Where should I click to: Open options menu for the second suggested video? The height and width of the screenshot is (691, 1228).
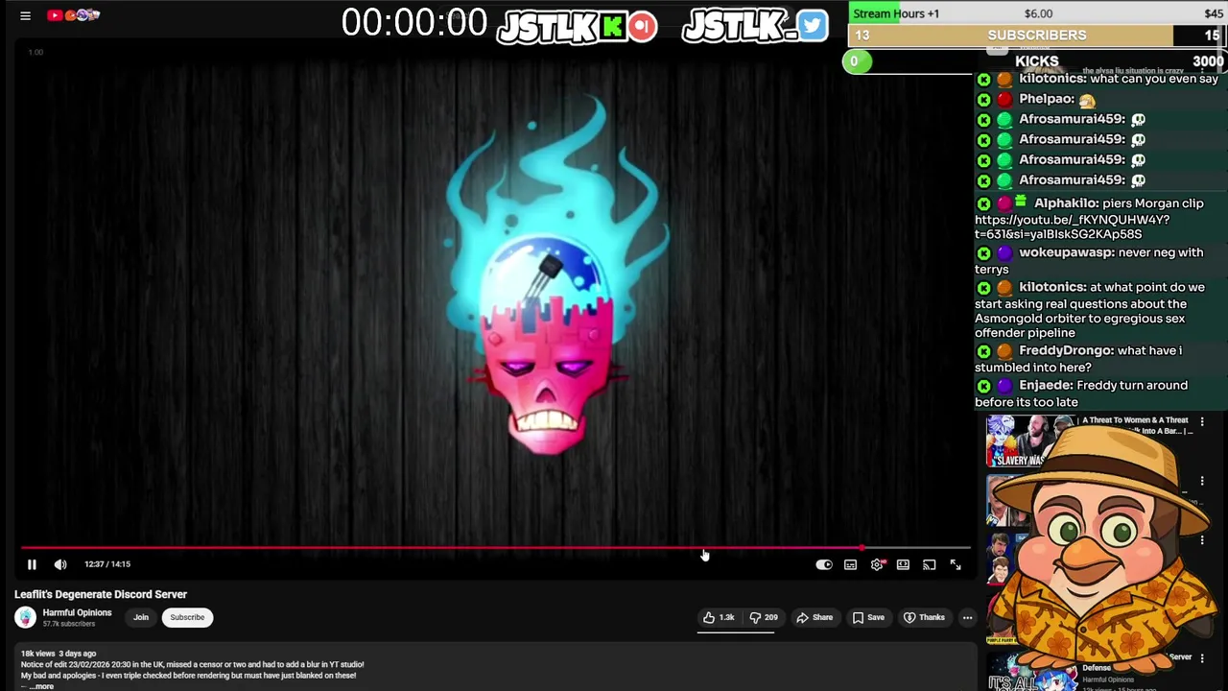point(1202,481)
